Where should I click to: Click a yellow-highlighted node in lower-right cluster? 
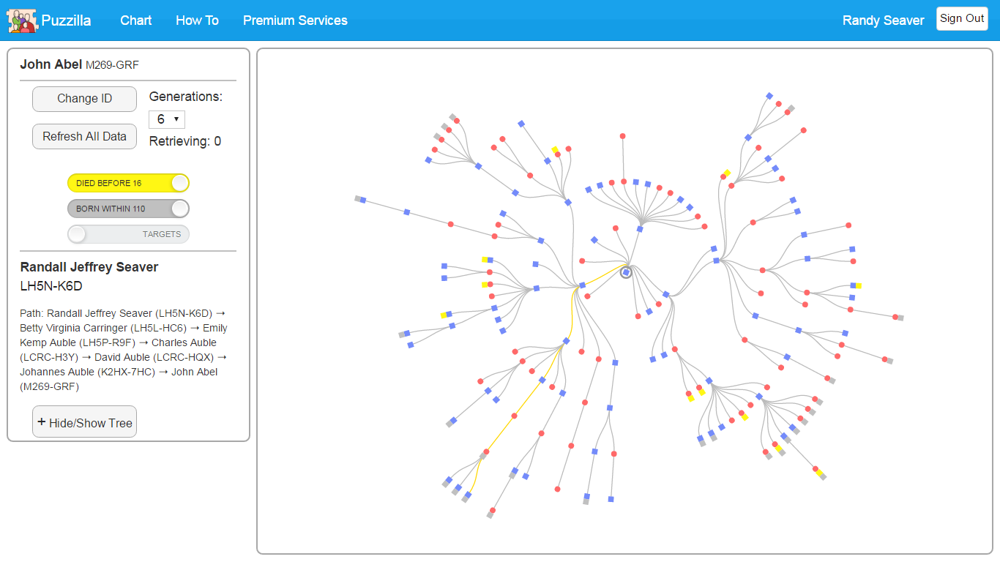(x=818, y=473)
